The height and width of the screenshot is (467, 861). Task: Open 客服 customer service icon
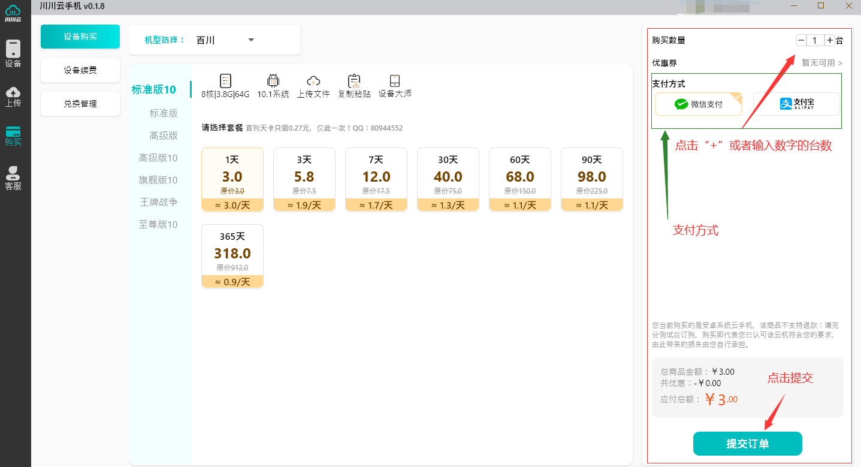[13, 178]
